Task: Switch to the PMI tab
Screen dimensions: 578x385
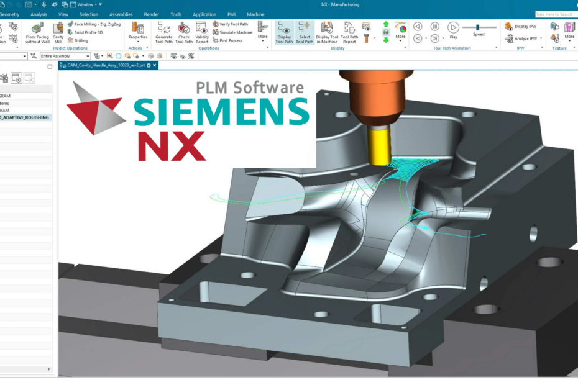Action: [231, 14]
